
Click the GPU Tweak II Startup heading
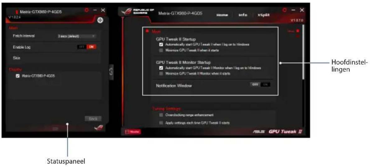point(176,39)
